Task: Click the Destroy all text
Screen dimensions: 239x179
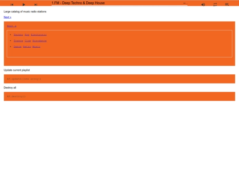Action: pos(10,88)
